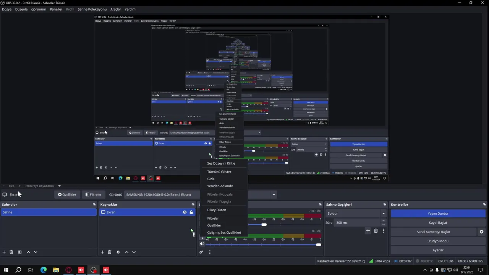Toggle Stüdyo Modu
The height and width of the screenshot is (275, 489).
pos(438,241)
